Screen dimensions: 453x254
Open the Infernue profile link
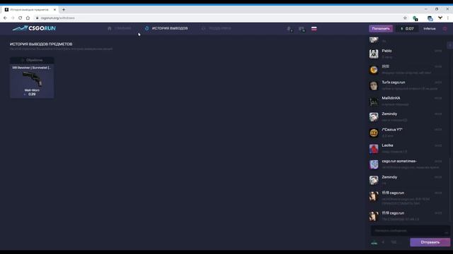click(x=430, y=28)
